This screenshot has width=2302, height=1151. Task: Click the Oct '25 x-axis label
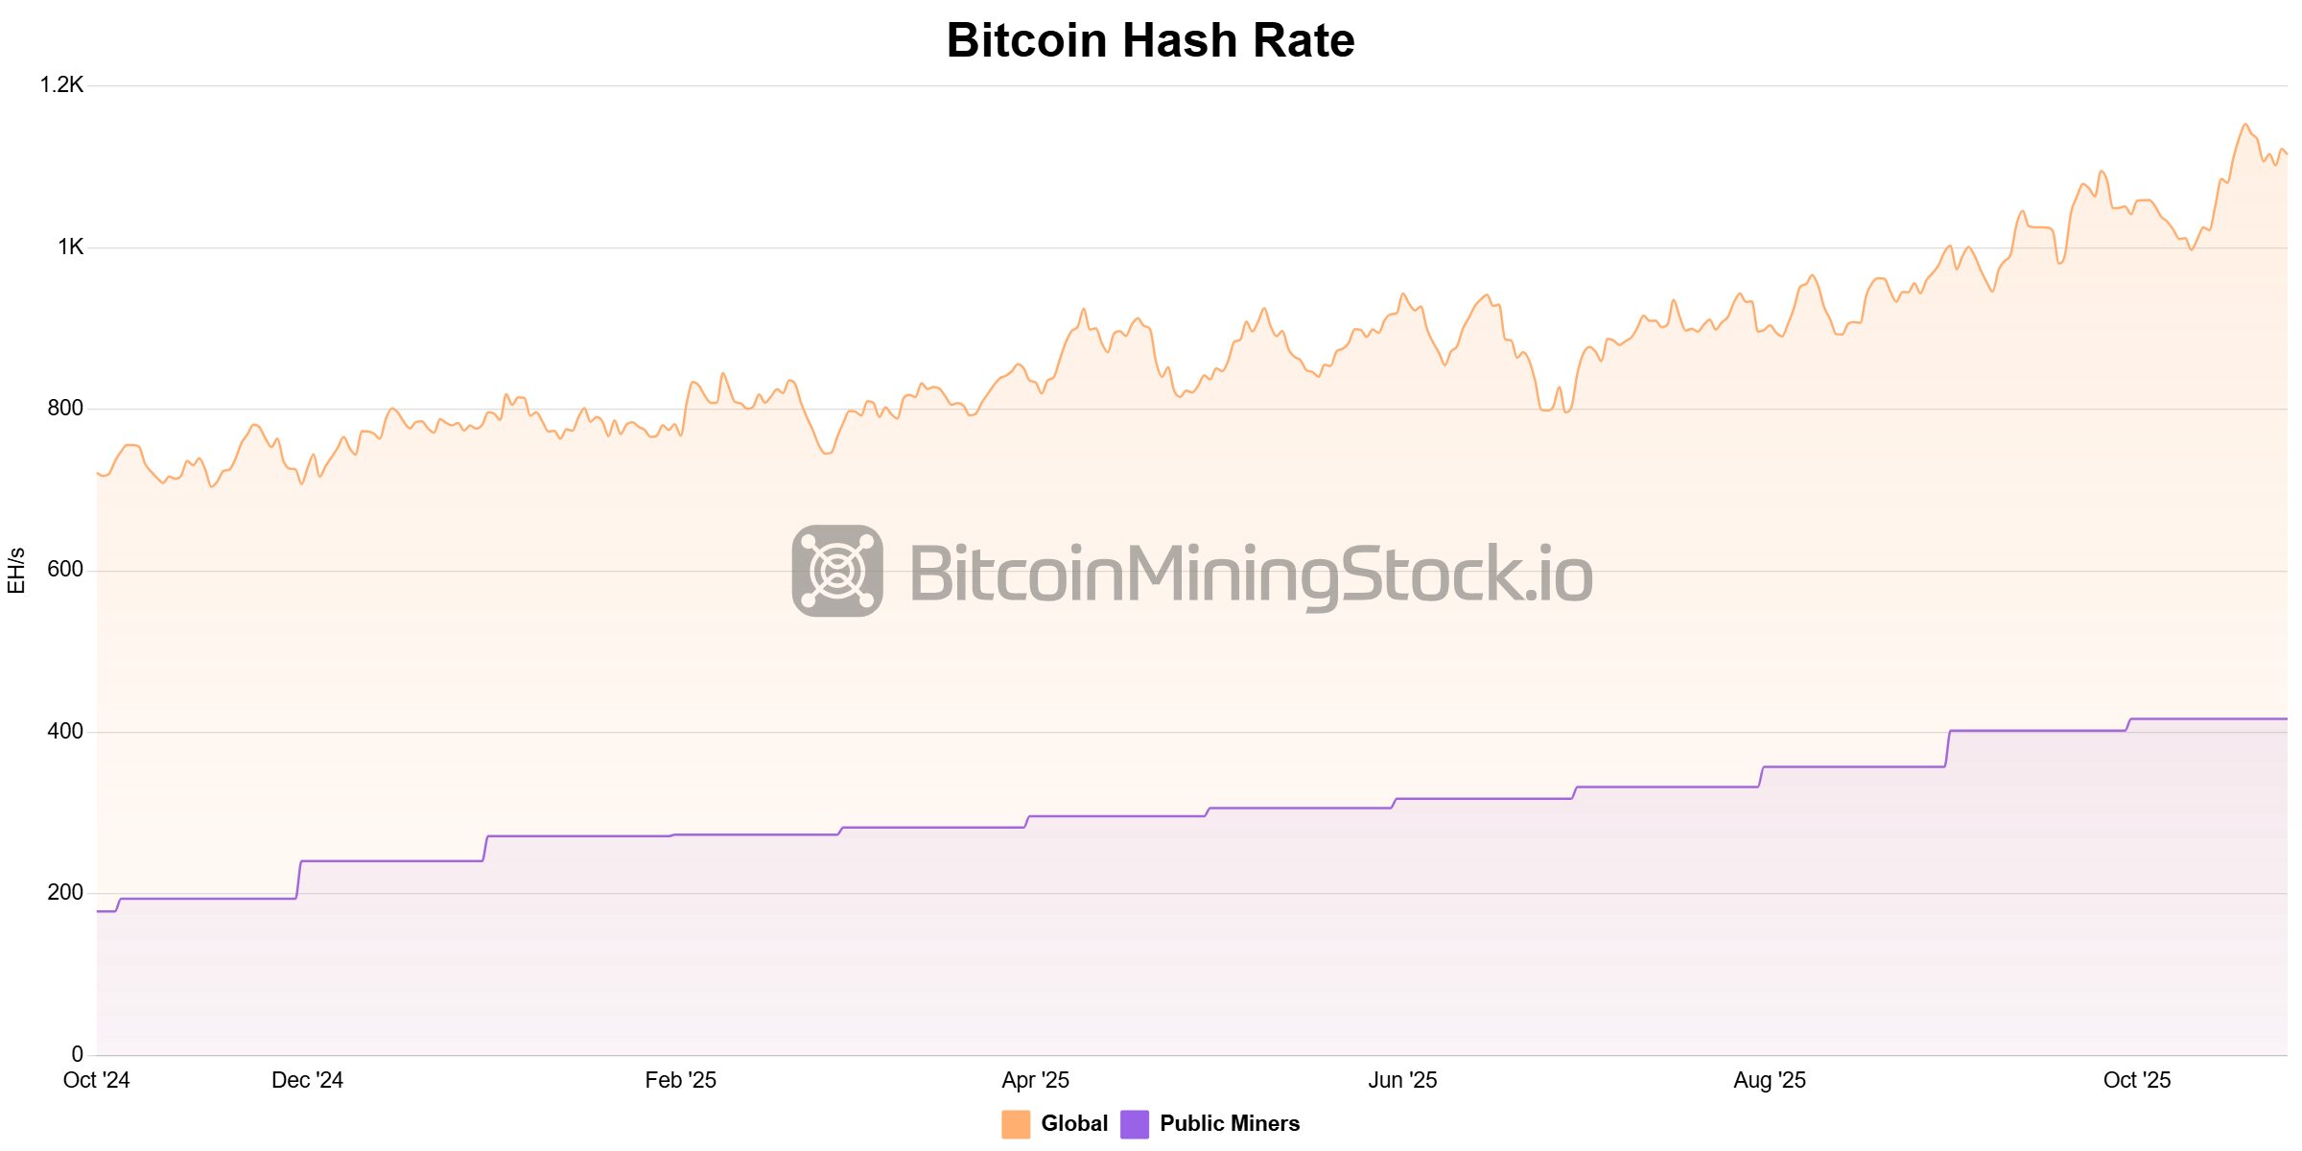coord(2137,1080)
